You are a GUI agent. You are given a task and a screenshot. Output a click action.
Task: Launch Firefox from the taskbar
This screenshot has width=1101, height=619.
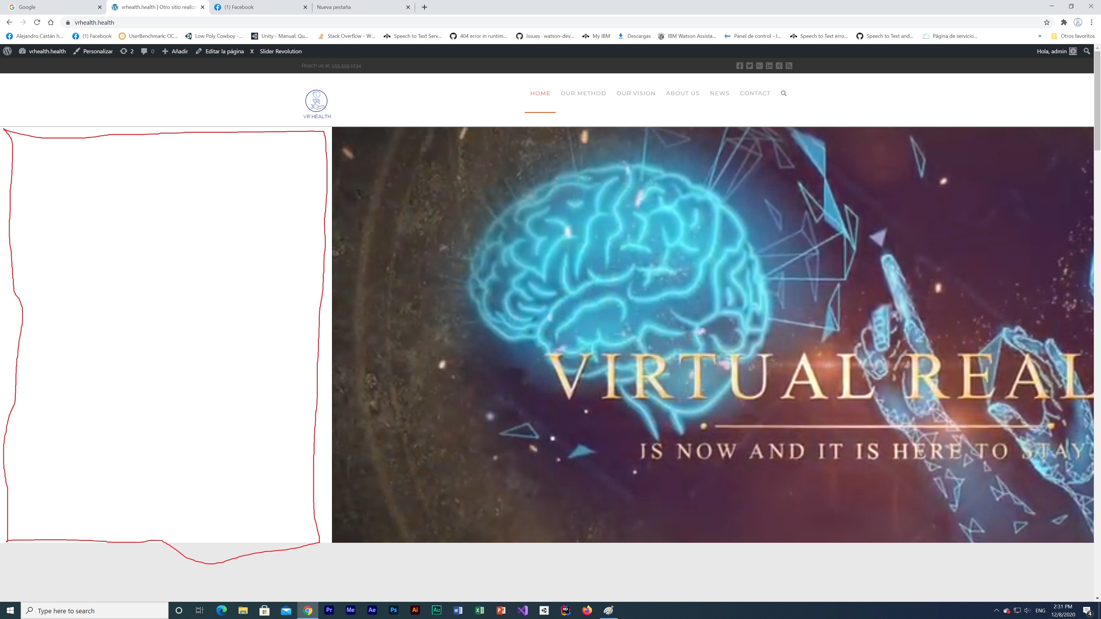(x=587, y=610)
